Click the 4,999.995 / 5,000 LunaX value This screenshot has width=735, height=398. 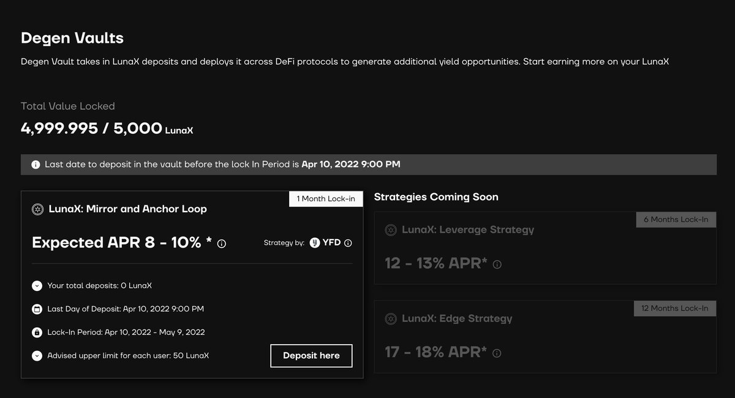click(x=107, y=128)
